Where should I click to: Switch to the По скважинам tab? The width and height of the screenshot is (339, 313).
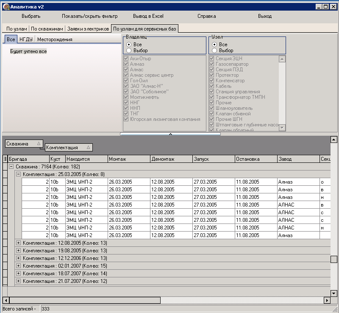coord(47,29)
